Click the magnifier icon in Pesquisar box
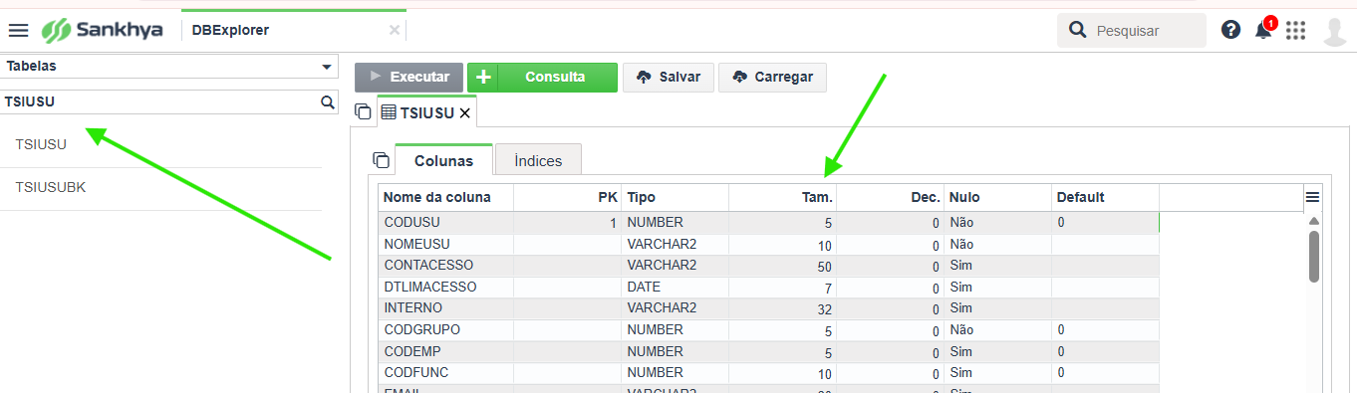The height and width of the screenshot is (393, 1357). pyautogui.click(x=1077, y=30)
